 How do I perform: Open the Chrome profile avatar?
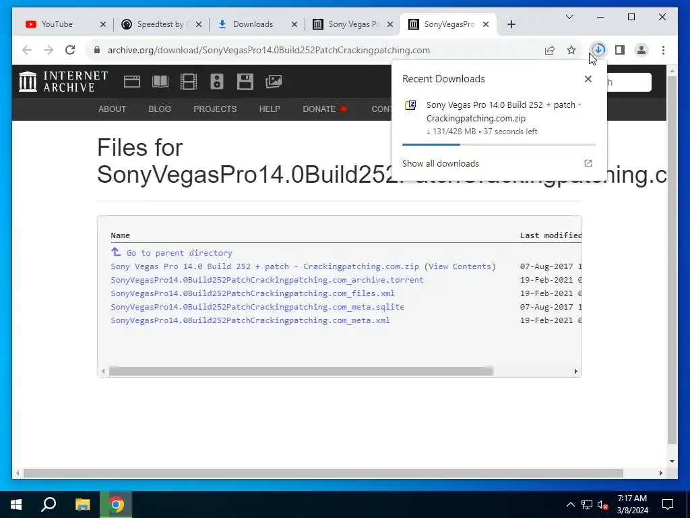641,50
